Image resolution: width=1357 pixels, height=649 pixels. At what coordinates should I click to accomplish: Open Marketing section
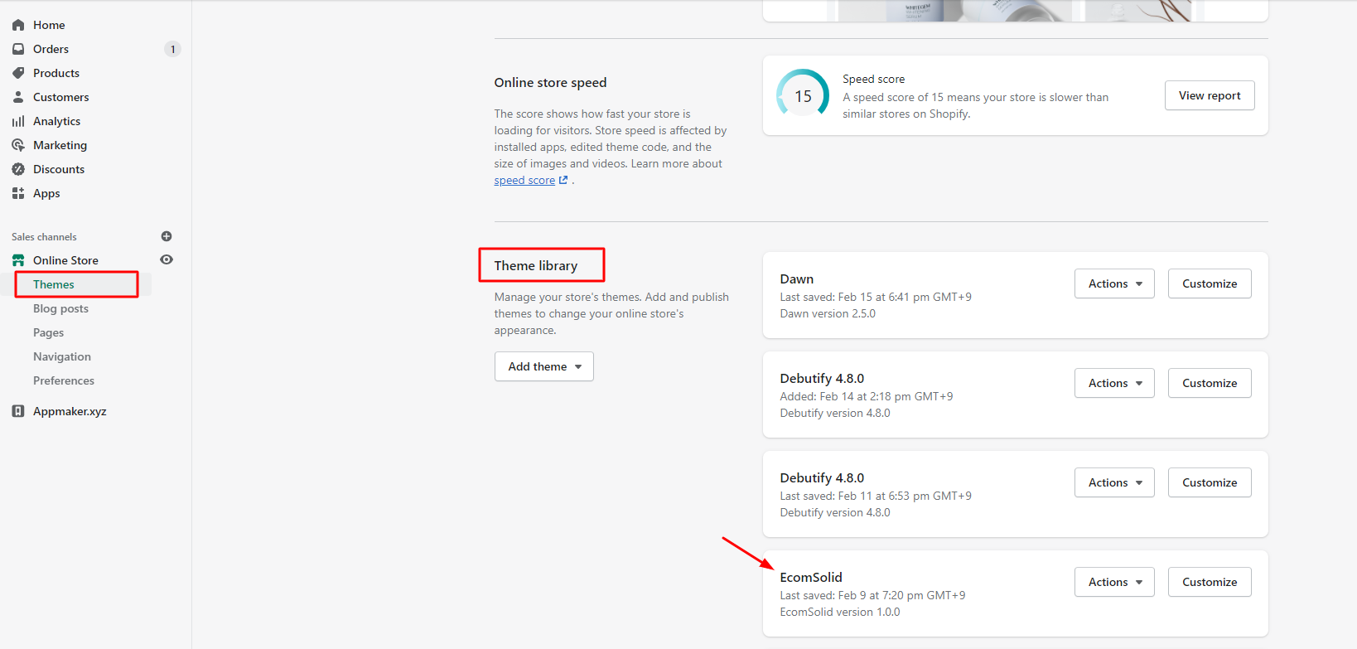coord(60,145)
